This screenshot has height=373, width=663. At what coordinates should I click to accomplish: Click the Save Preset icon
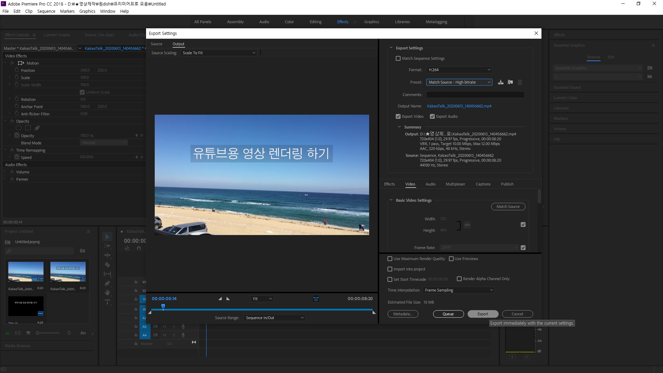[x=500, y=82]
